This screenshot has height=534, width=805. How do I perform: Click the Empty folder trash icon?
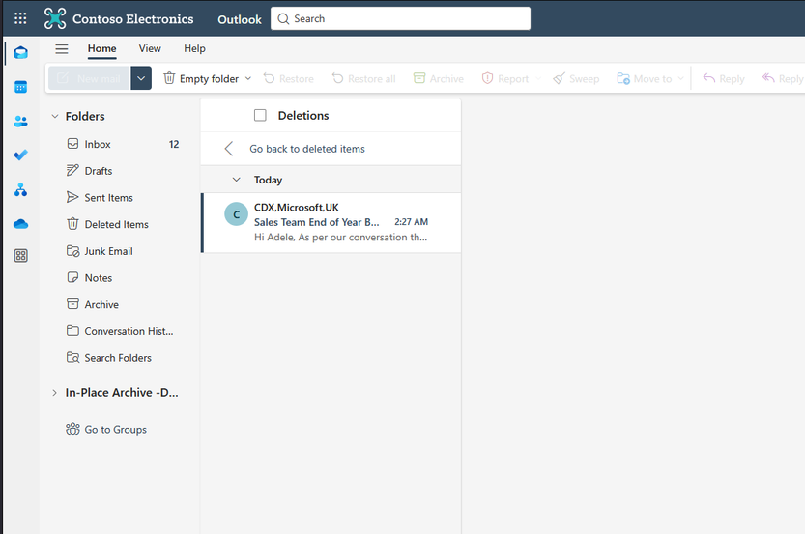[x=169, y=78]
